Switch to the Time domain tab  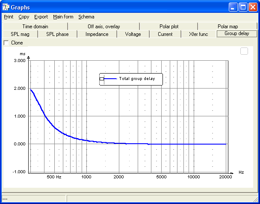coord(35,27)
